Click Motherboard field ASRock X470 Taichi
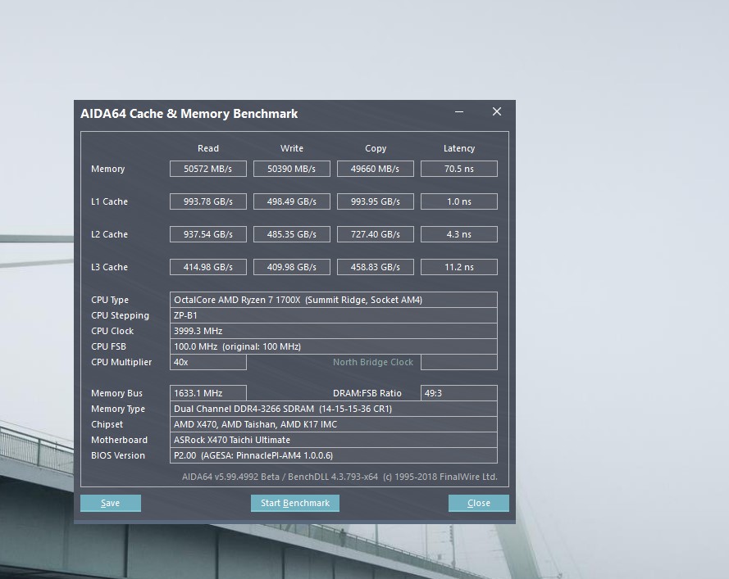This screenshot has height=579, width=729. pos(334,440)
